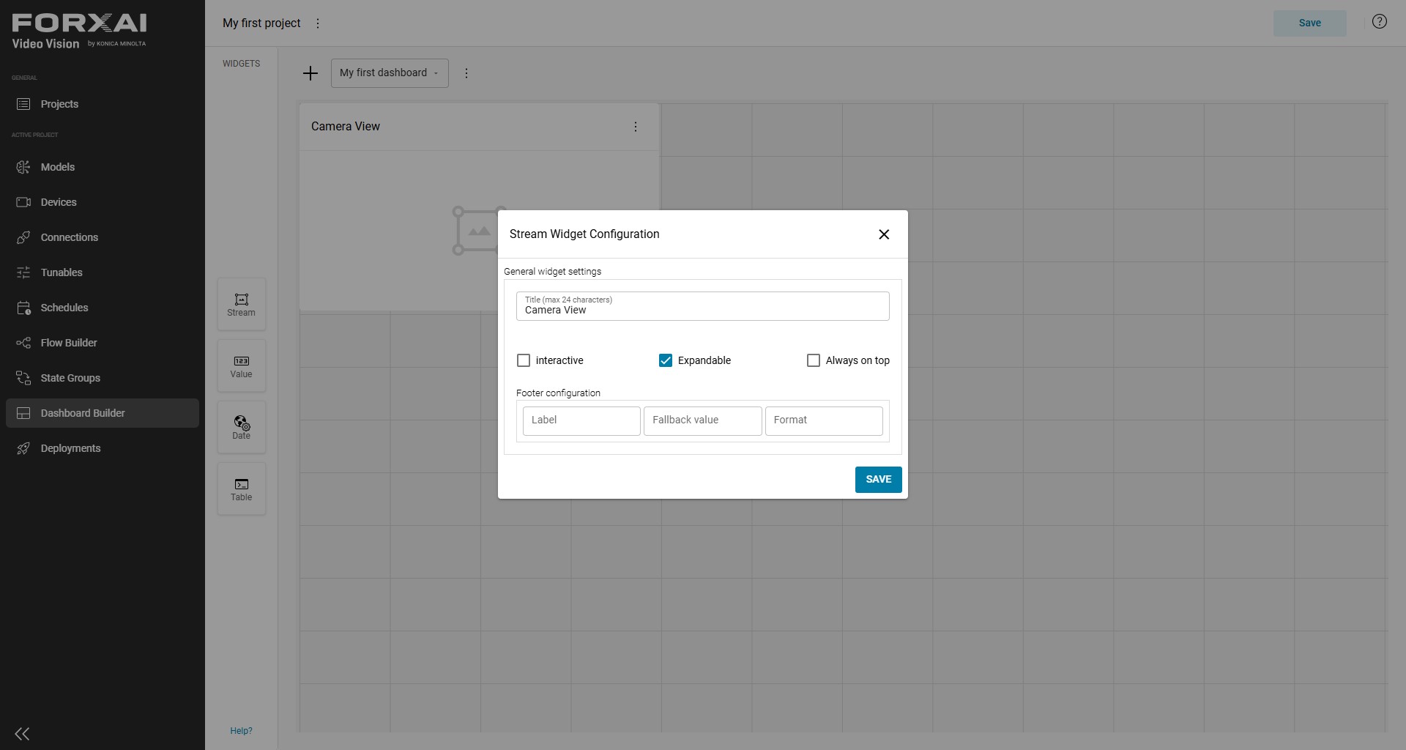
Task: Open the Projects page icon
Action: (23, 104)
